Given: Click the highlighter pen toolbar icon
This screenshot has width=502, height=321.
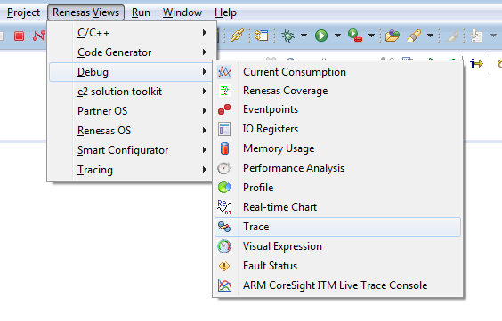Looking at the screenshot, I should click(414, 36).
